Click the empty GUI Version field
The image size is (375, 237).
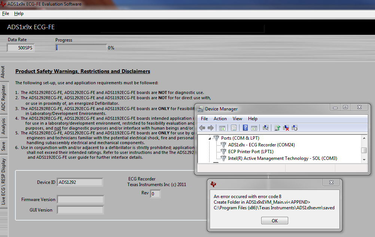[x=80, y=210]
